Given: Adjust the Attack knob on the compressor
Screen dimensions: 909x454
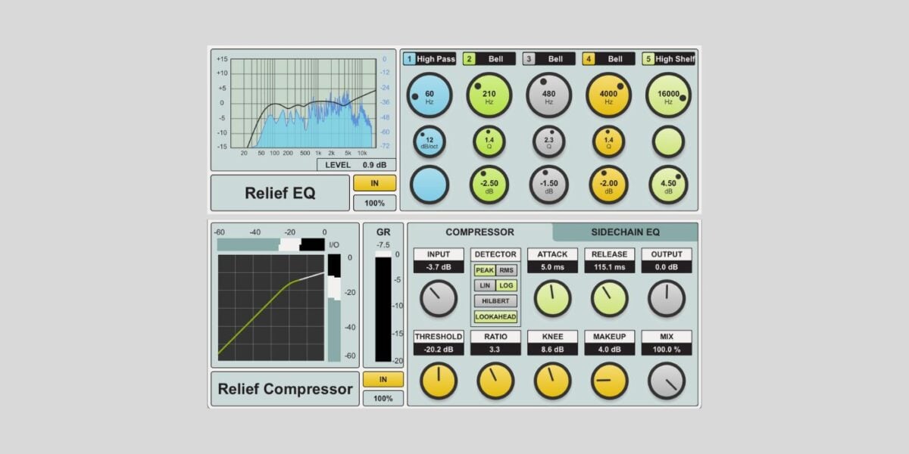Looking at the screenshot, I should click(552, 299).
